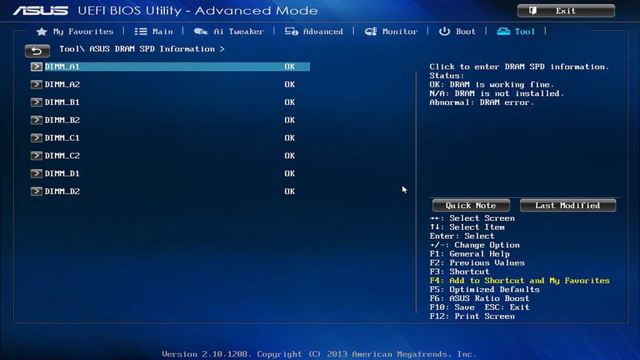640x360 pixels.
Task: Expand DIMM_C1 arrow icon
Action: pyautogui.click(x=36, y=138)
